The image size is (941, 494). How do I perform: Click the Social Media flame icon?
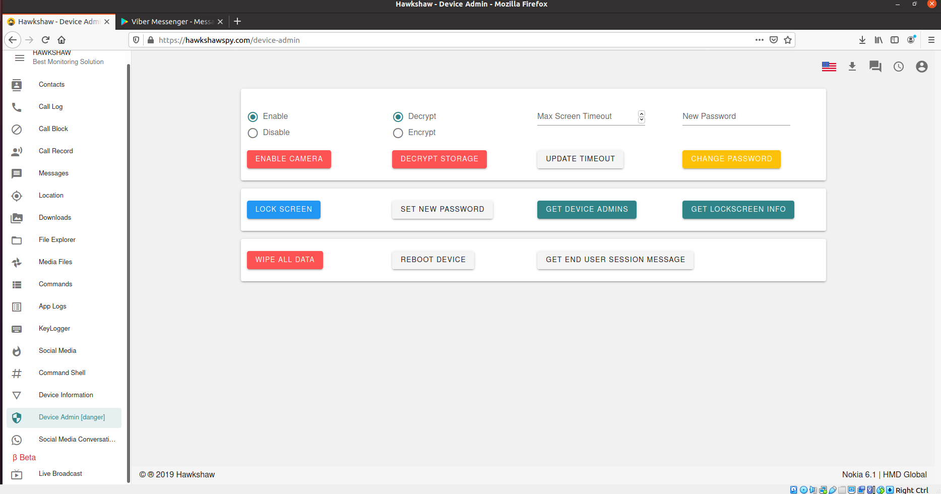(17, 351)
